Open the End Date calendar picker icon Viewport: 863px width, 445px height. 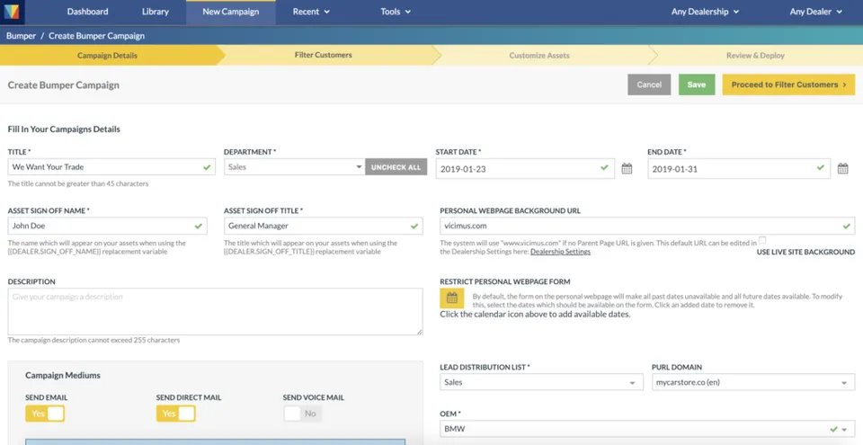point(842,168)
